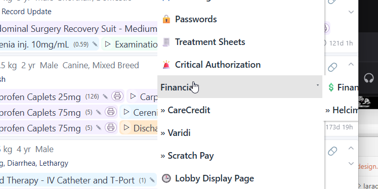Viewport: 378px width, 189px height.
Task: Click the printer icon next to Caplets 25mg
Action: 117,96
